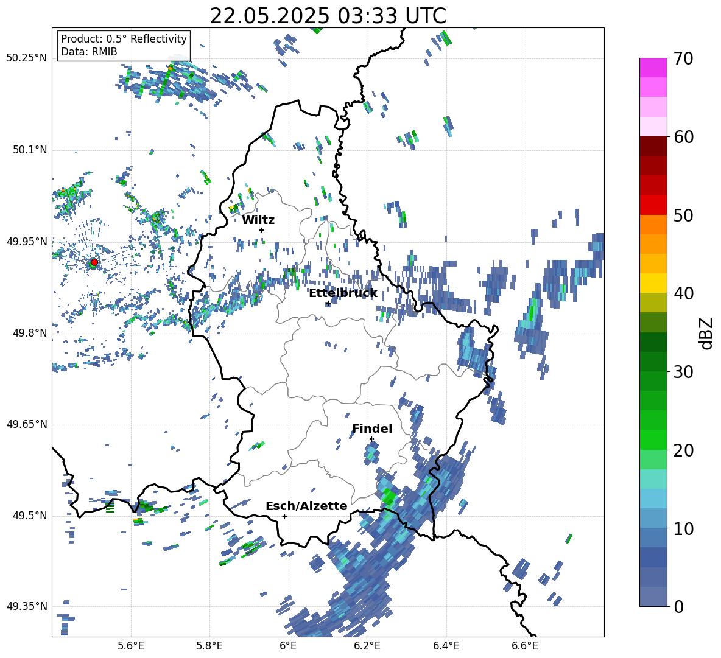Click the 5.6°E longitude label

click(131, 646)
